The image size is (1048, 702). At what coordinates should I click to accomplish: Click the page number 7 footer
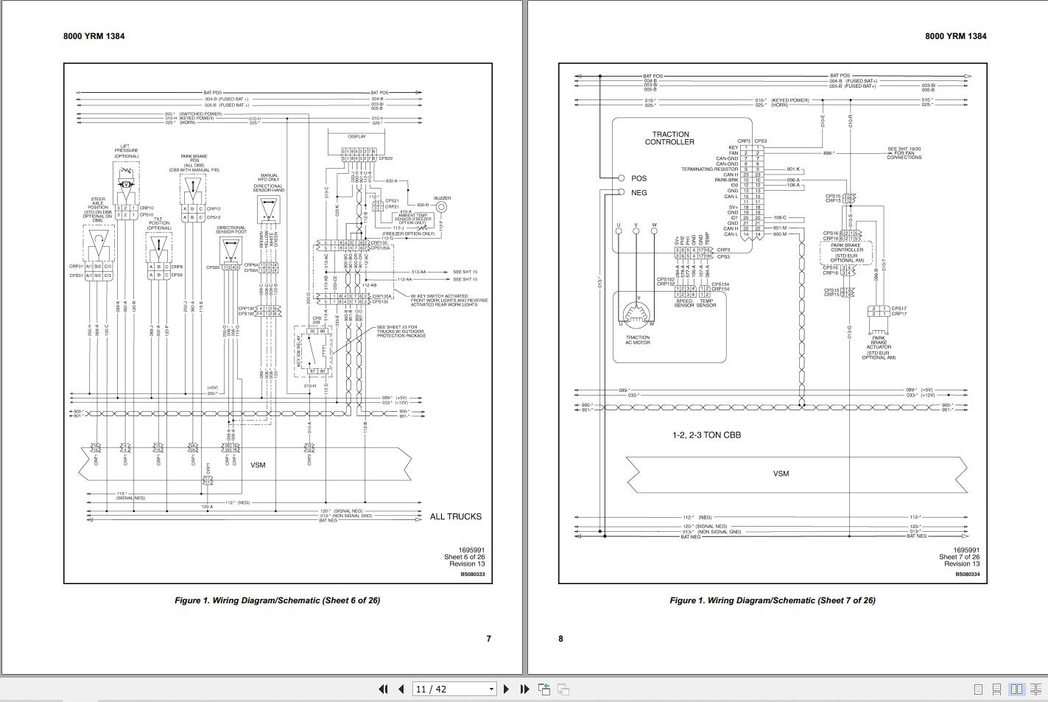pyautogui.click(x=488, y=639)
